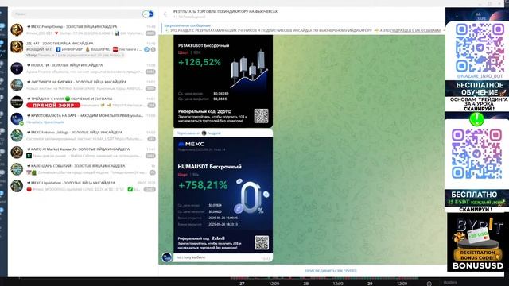The width and height of the screenshot is (509, 286).
Task: Open КРИПТОВАЛЮТА НА ЗАРЕ channel
Action: click(83, 119)
